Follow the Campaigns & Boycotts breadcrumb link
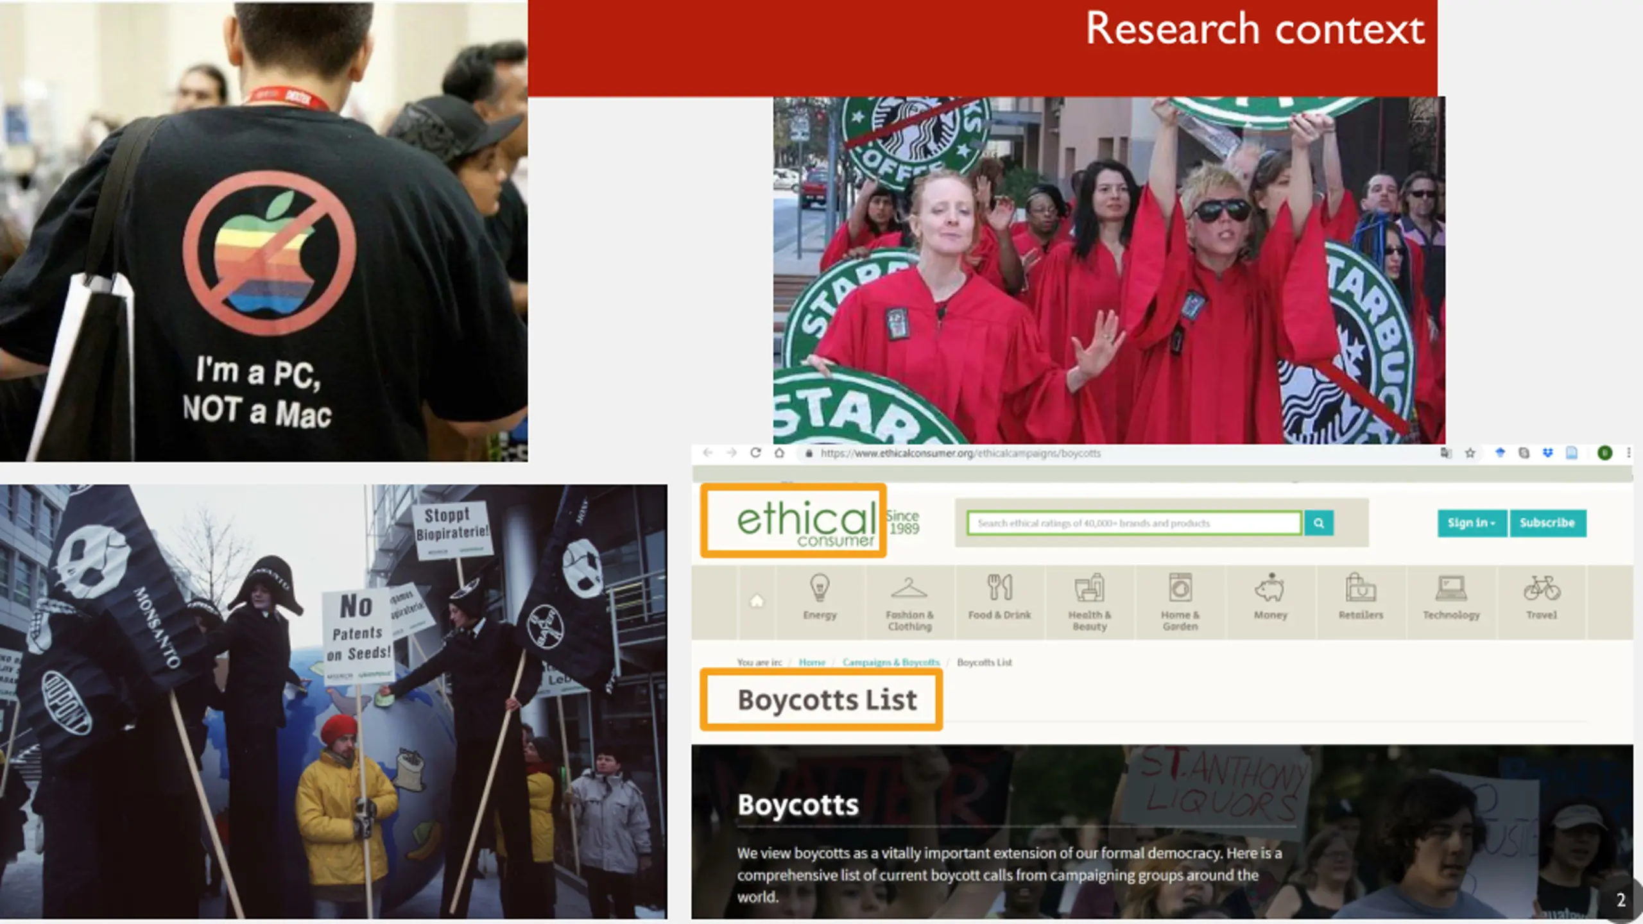Screen dimensions: 1643x924 pos(891,662)
